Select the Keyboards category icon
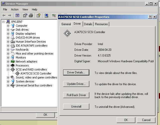 [13, 50]
